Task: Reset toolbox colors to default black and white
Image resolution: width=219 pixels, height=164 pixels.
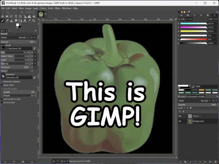Action: point(17,28)
